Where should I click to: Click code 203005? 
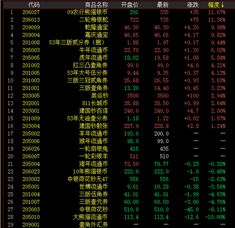pos(31,96)
